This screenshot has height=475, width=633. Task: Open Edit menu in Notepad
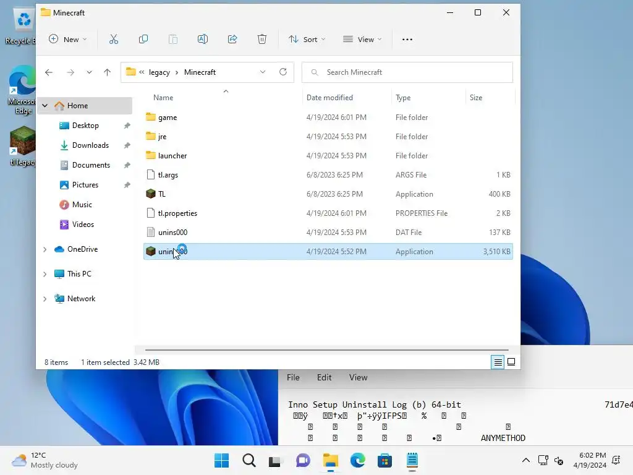(324, 377)
